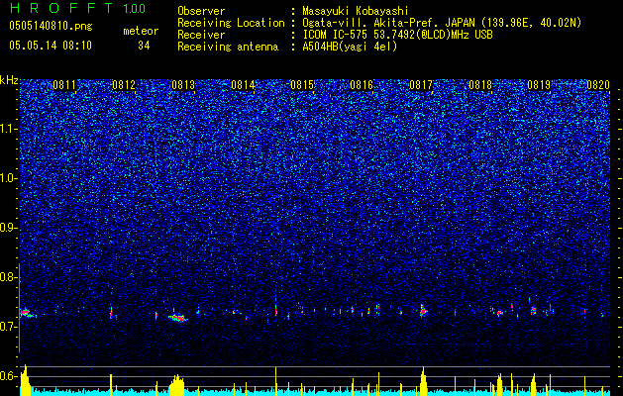Click the 'Receiving antenna' label
This screenshot has height=396, width=623.
(228, 47)
